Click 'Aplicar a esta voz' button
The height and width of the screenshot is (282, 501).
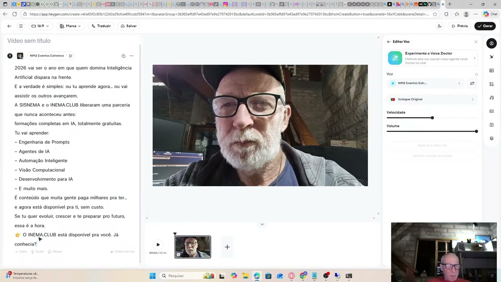click(432, 145)
